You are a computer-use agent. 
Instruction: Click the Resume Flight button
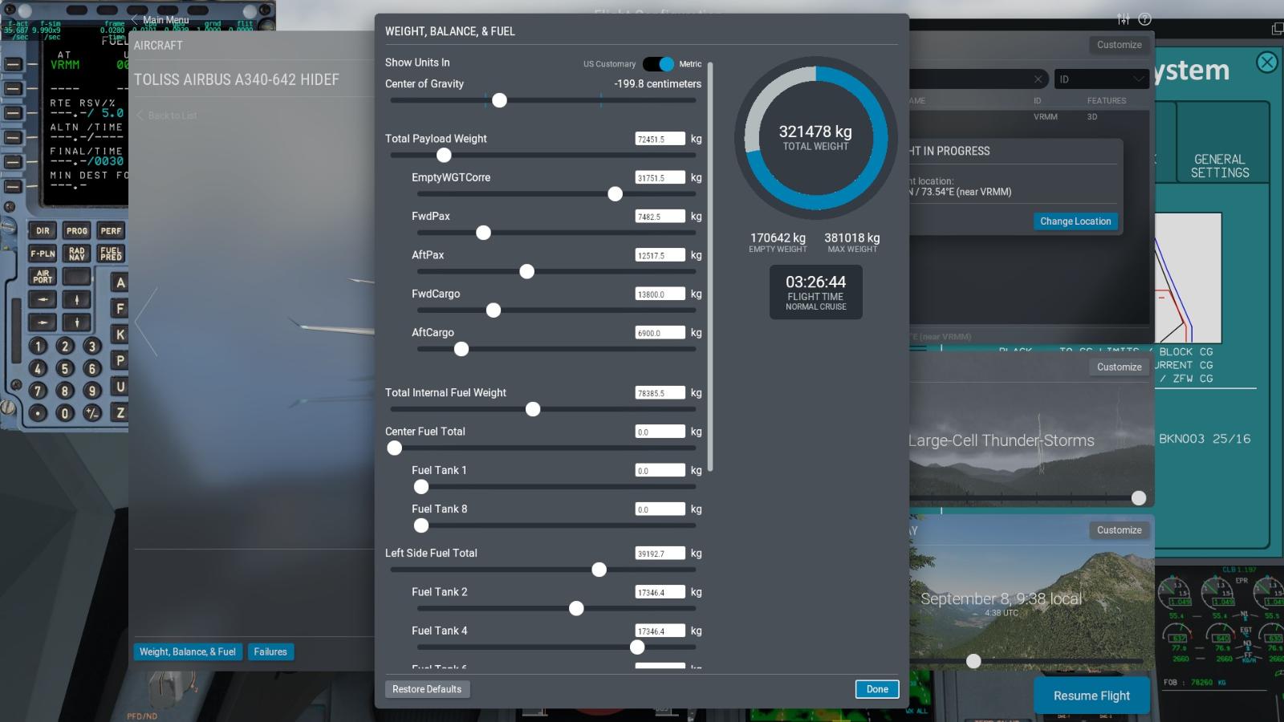point(1091,696)
